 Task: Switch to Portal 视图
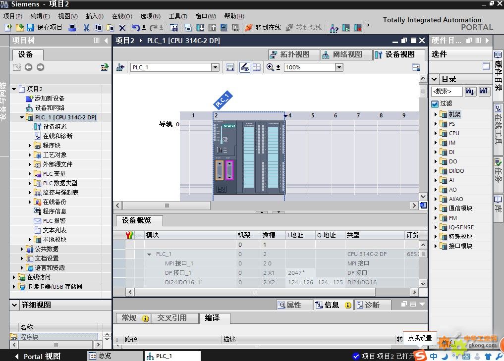tap(38, 356)
